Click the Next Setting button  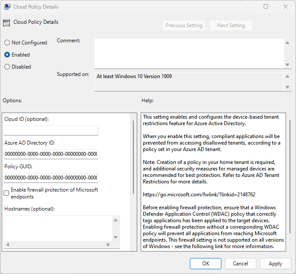231,25
